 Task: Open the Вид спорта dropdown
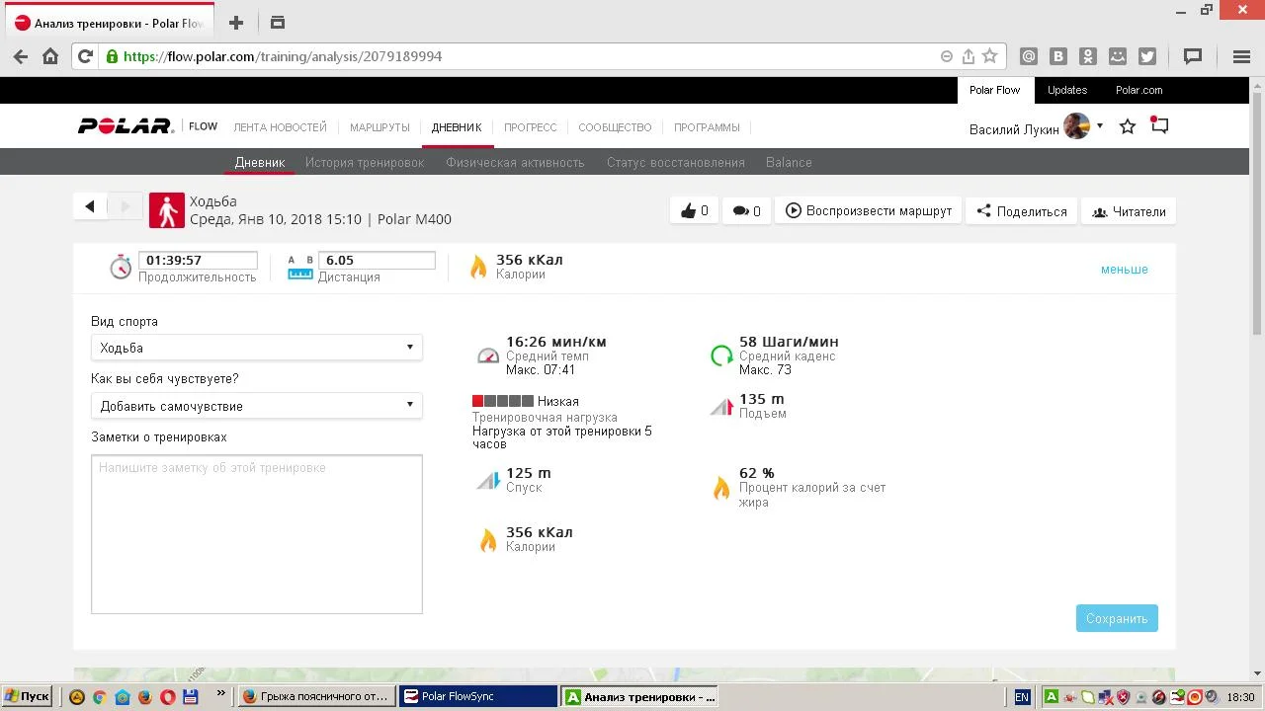(x=256, y=348)
